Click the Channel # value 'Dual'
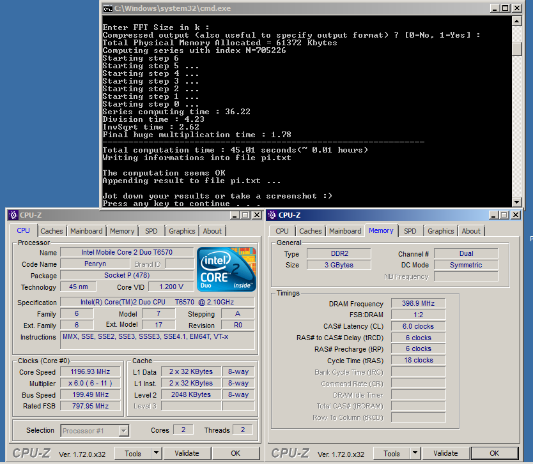The height and width of the screenshot is (464, 533). (467, 253)
